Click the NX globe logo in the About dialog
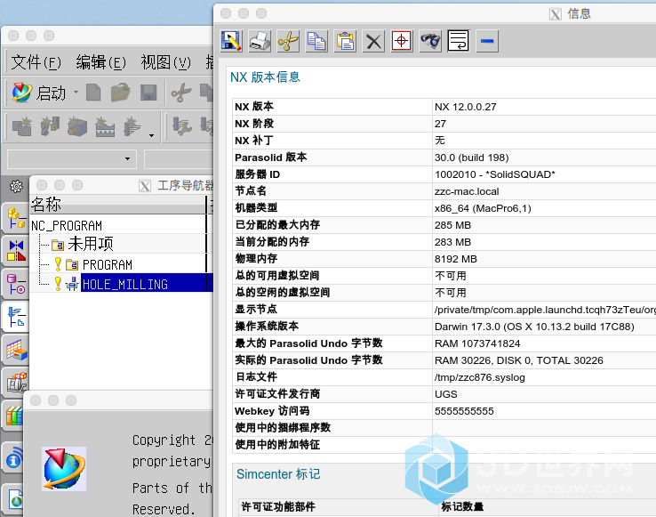 click(x=64, y=468)
